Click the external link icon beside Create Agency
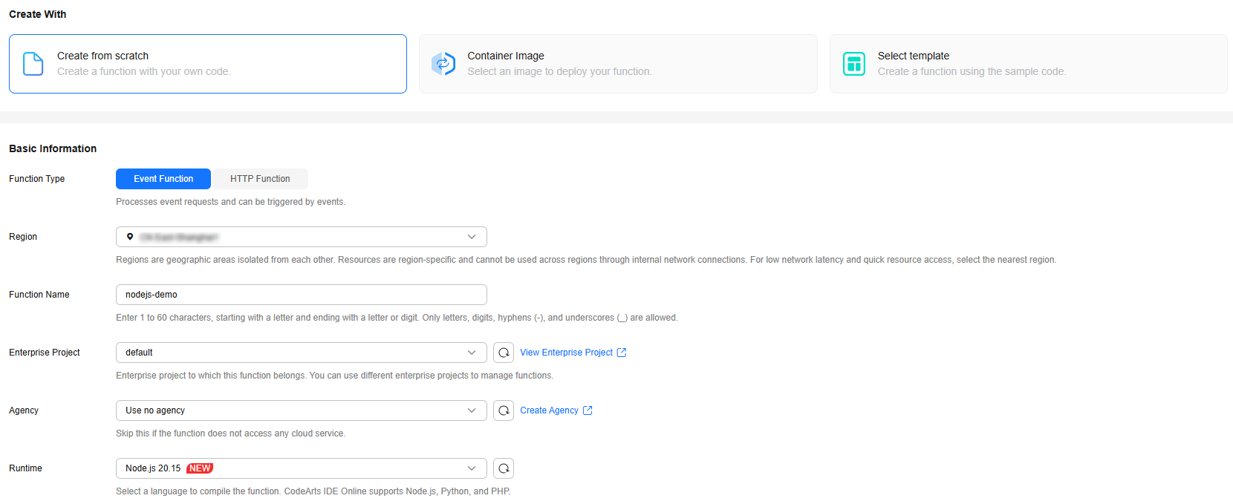This screenshot has width=1233, height=504. [x=588, y=410]
